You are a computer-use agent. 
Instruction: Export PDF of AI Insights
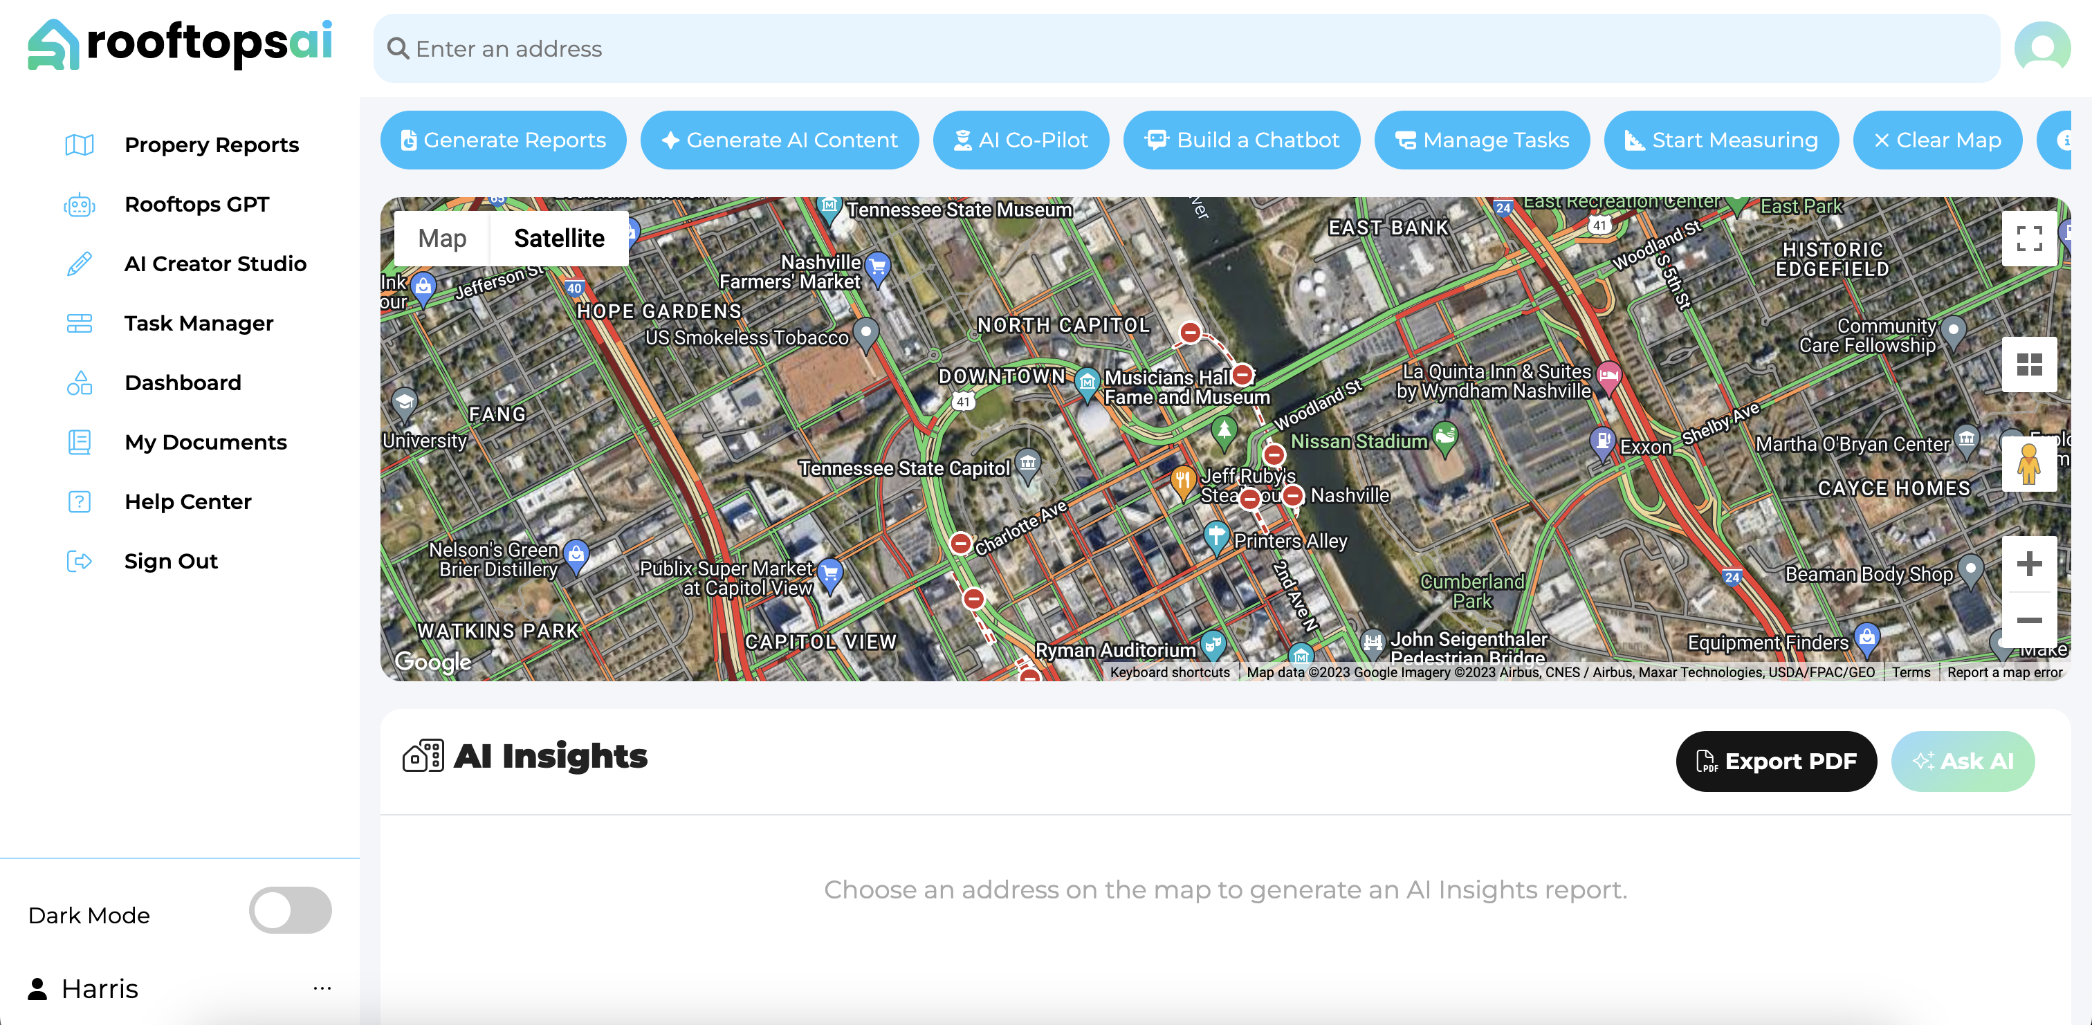click(1776, 761)
